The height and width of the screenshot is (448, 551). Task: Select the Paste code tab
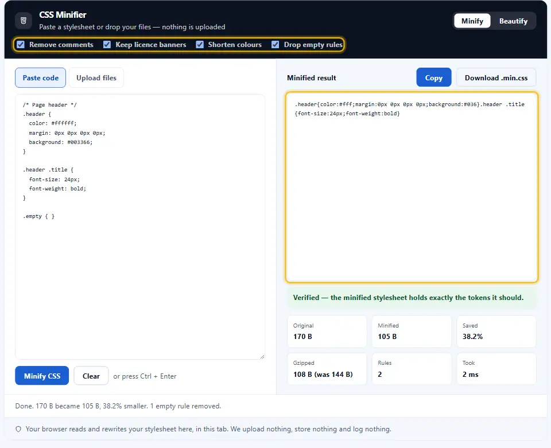[x=40, y=77]
